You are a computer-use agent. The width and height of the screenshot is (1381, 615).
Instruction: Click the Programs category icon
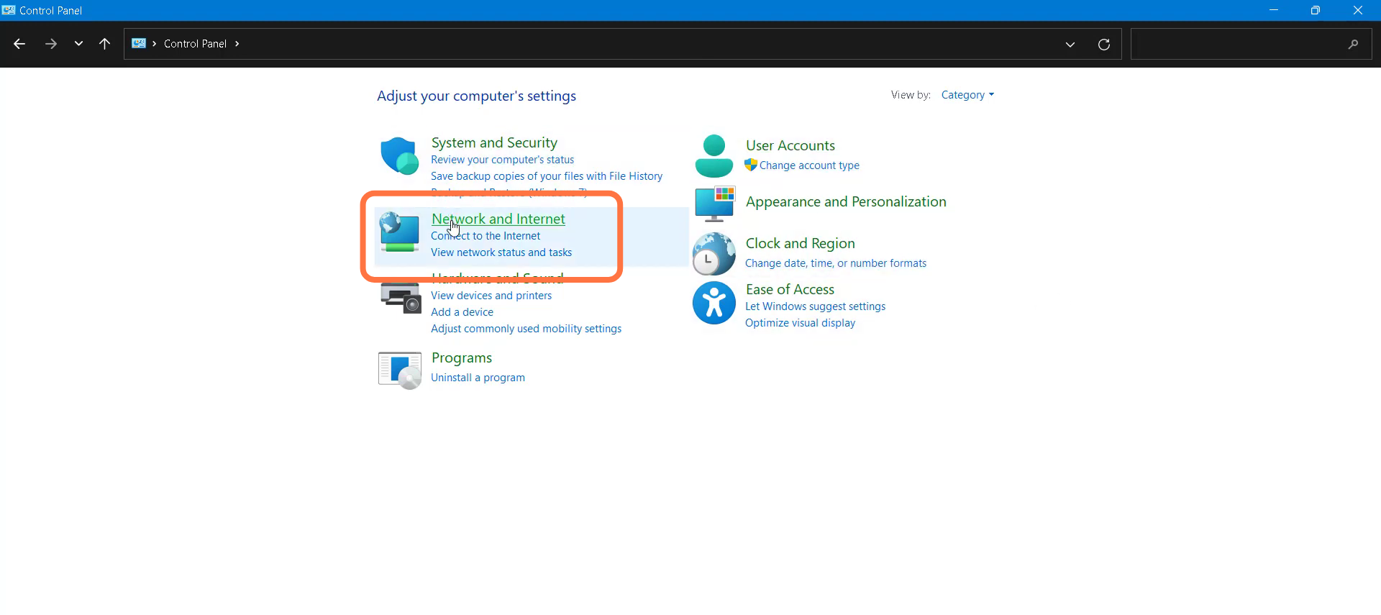(x=400, y=370)
